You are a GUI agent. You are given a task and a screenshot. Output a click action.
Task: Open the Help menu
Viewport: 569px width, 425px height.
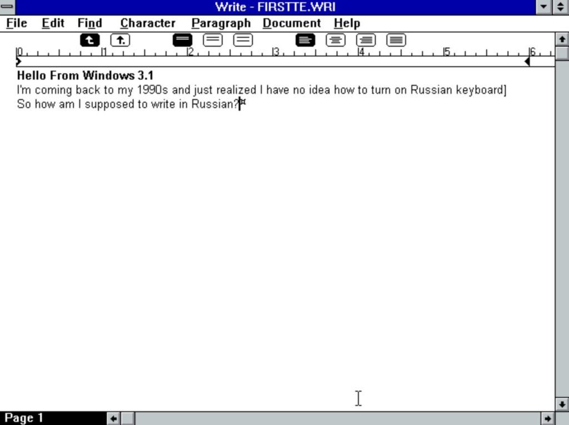[x=347, y=23]
